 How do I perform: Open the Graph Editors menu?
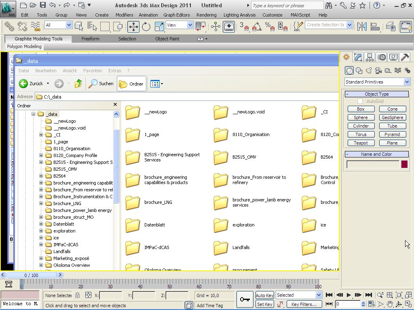coord(177,15)
